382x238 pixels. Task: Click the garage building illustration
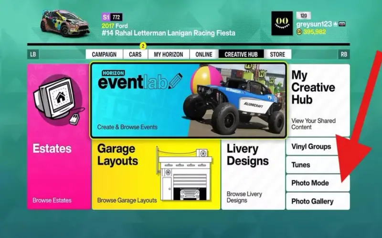[185, 173]
